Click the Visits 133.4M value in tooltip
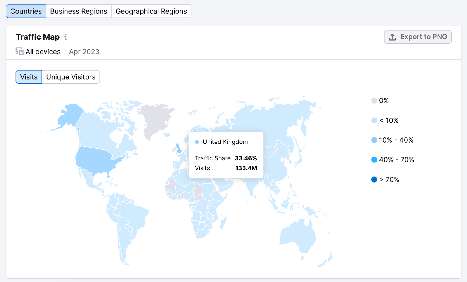The width and height of the screenshot is (467, 282). coord(246,168)
